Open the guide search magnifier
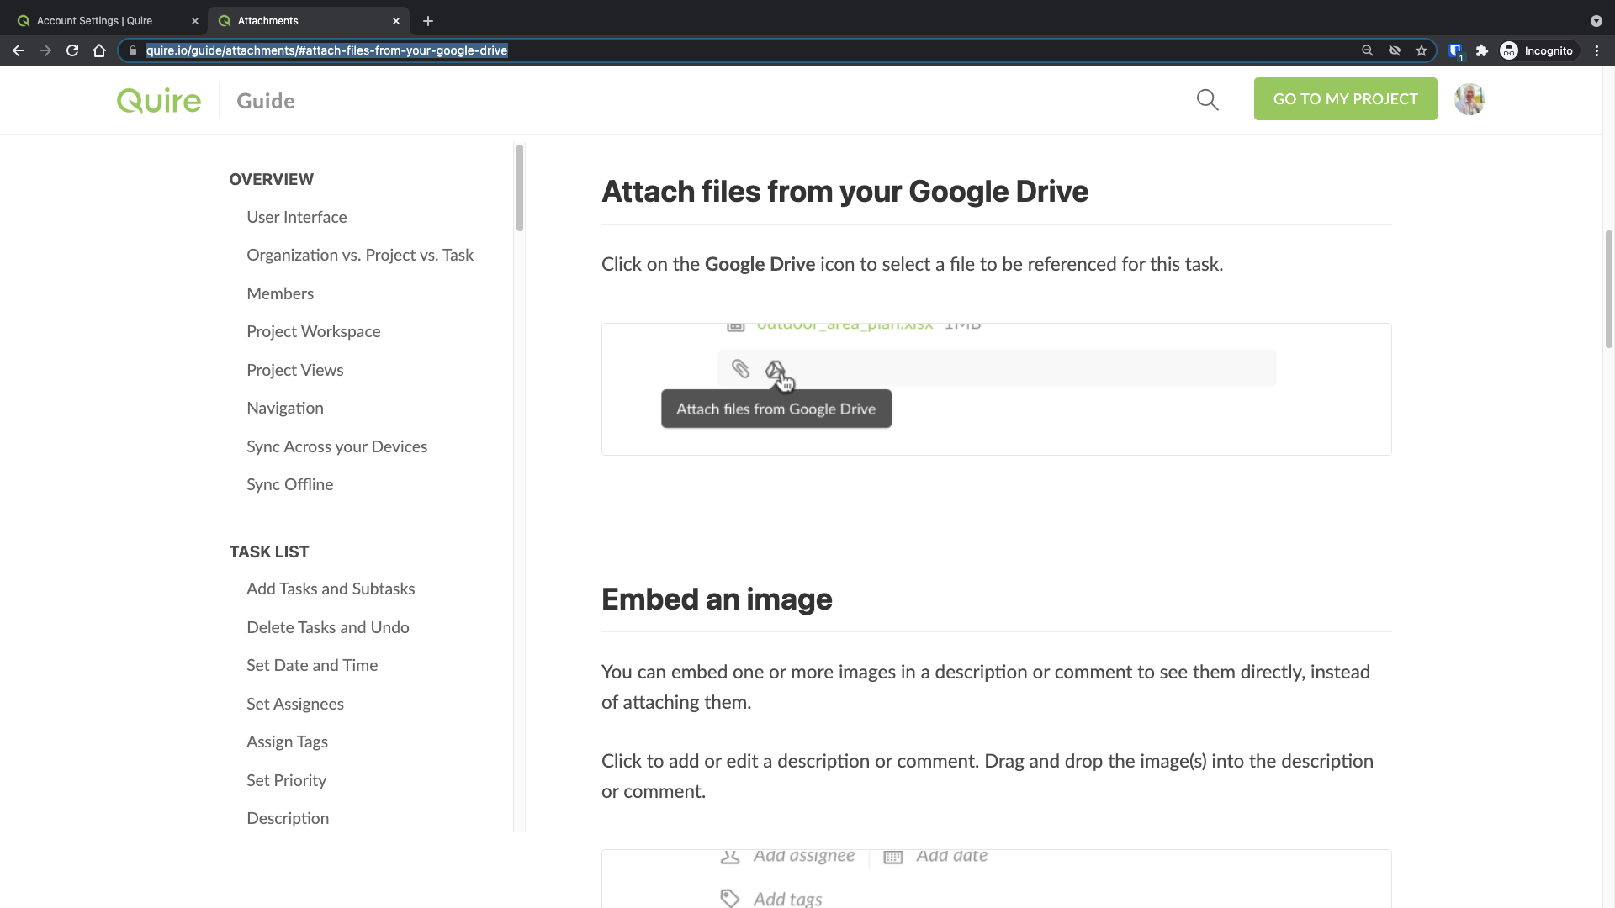 [x=1208, y=100]
